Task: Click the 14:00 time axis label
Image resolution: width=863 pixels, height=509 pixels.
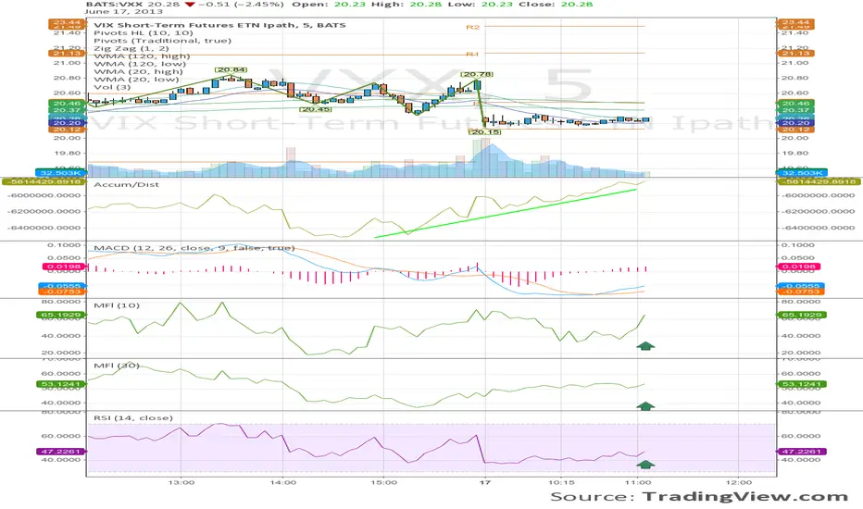Action: tap(283, 482)
